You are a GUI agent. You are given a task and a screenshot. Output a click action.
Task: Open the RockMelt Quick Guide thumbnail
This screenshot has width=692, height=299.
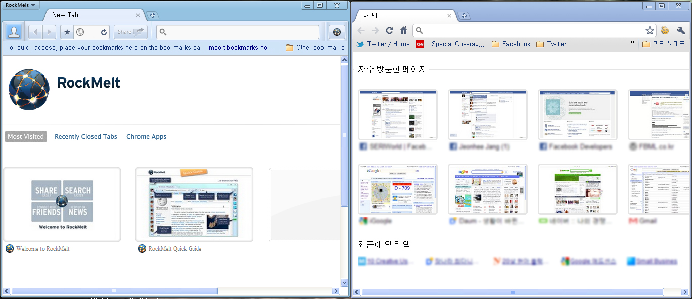tap(195, 205)
